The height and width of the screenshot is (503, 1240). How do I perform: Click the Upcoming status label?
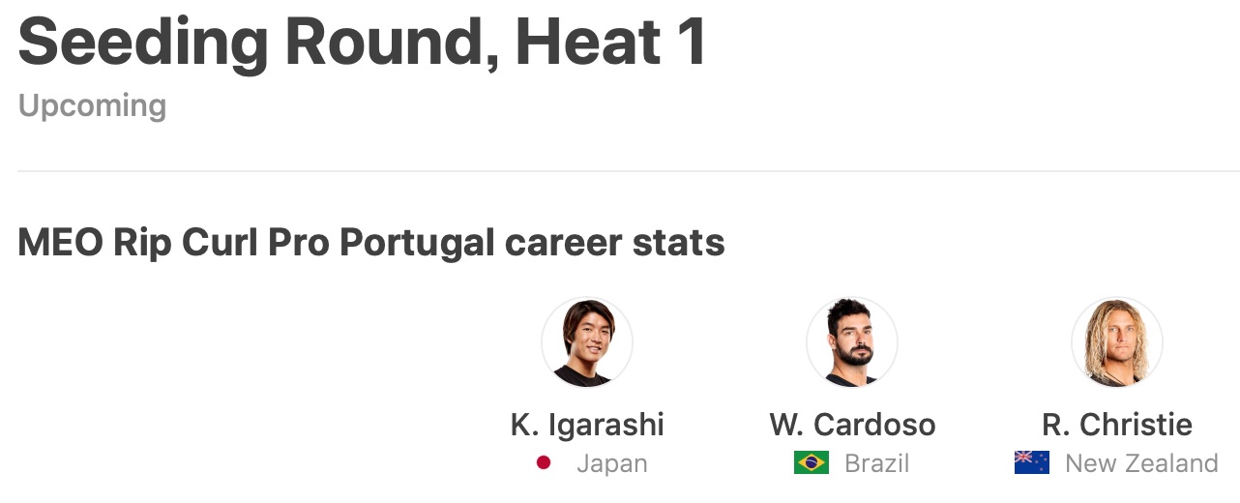92,105
